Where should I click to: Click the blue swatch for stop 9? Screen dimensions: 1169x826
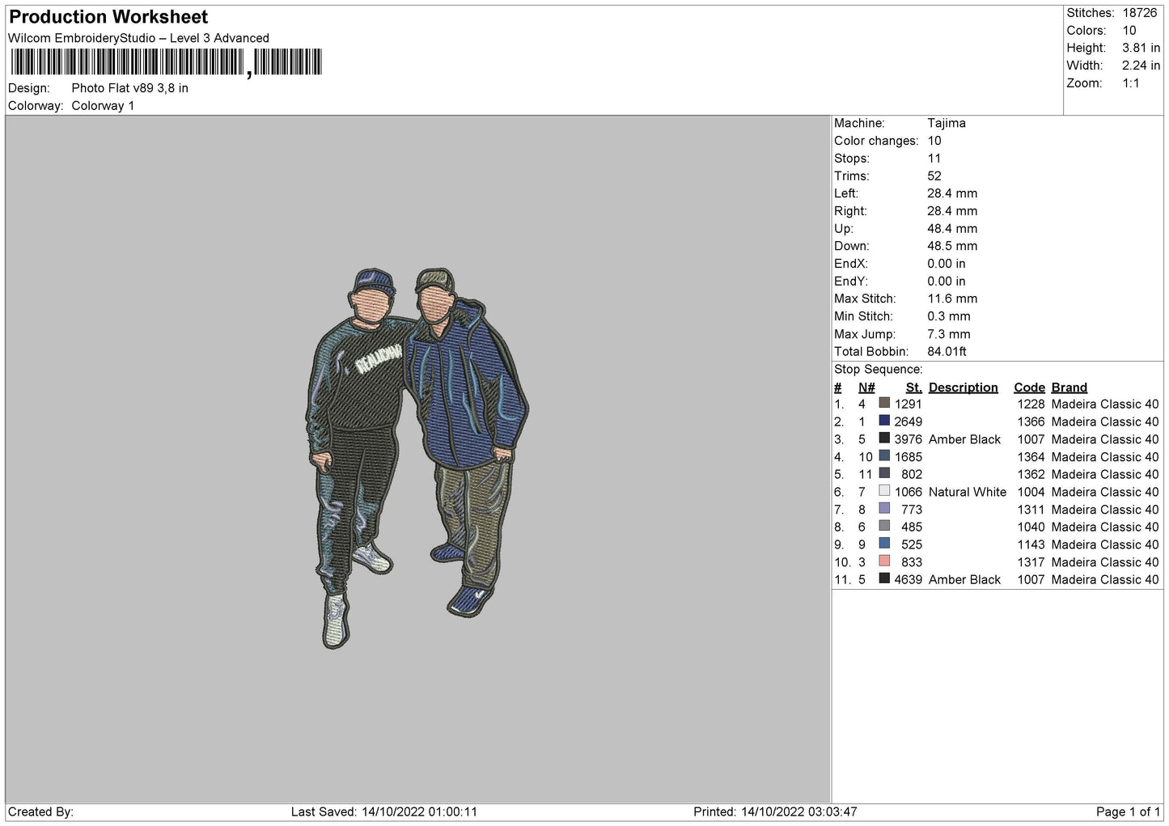pos(884,544)
